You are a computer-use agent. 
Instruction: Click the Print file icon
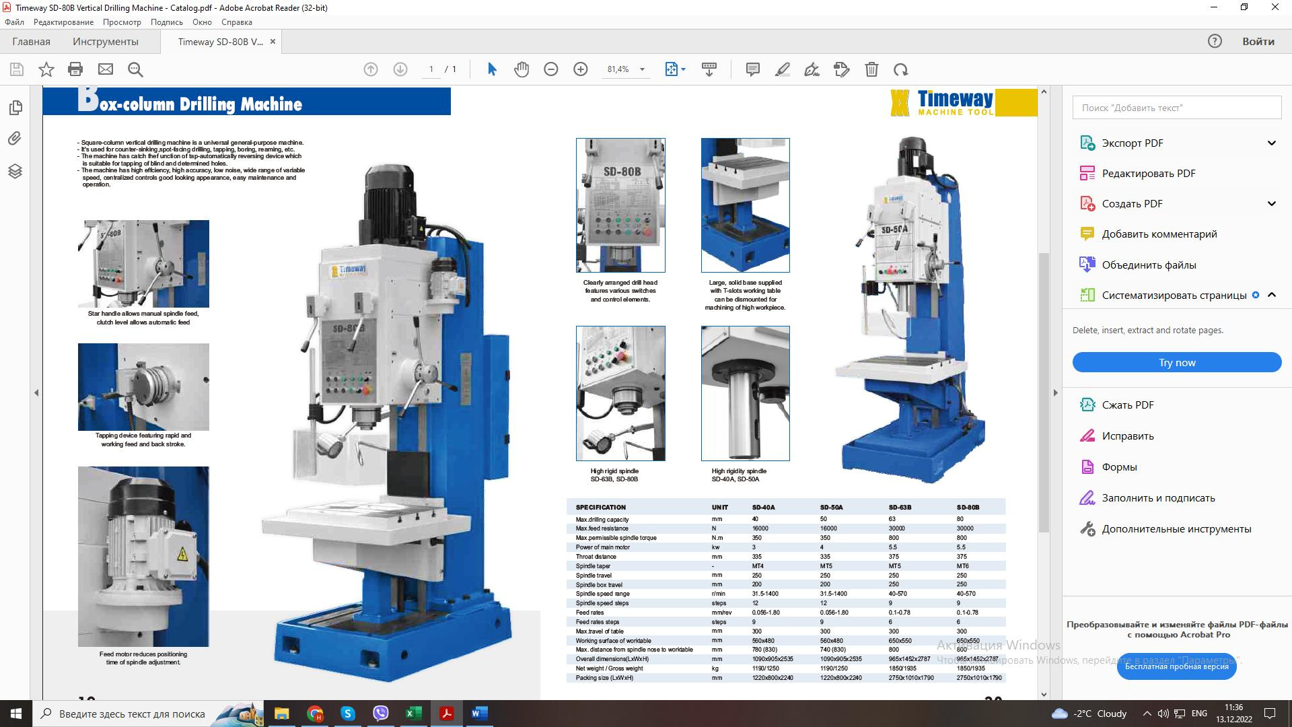coord(75,69)
